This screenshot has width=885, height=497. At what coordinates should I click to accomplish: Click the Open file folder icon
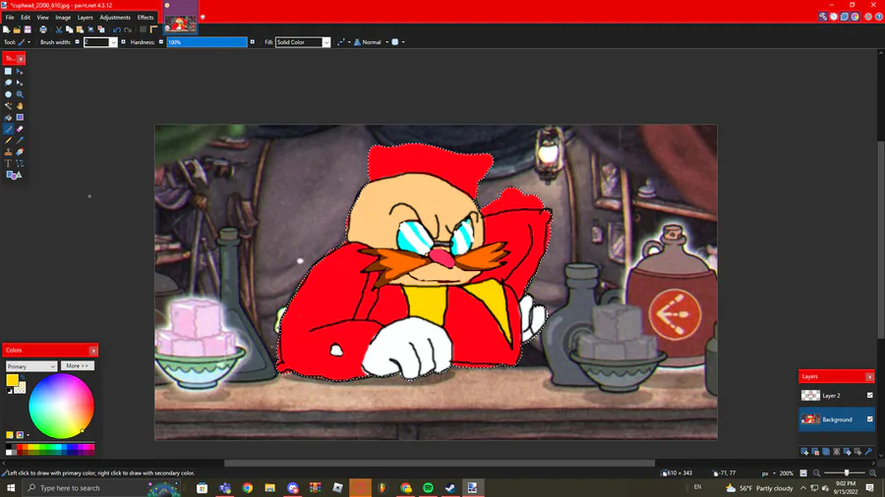click(x=17, y=29)
